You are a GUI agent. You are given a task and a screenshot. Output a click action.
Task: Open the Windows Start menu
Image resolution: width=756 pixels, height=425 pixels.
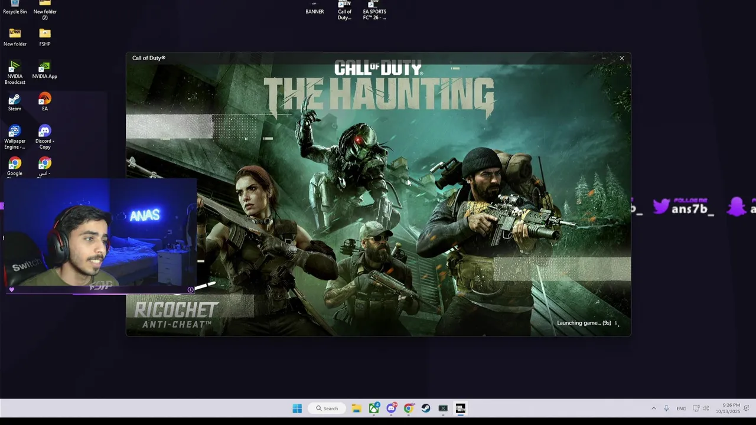click(297, 408)
